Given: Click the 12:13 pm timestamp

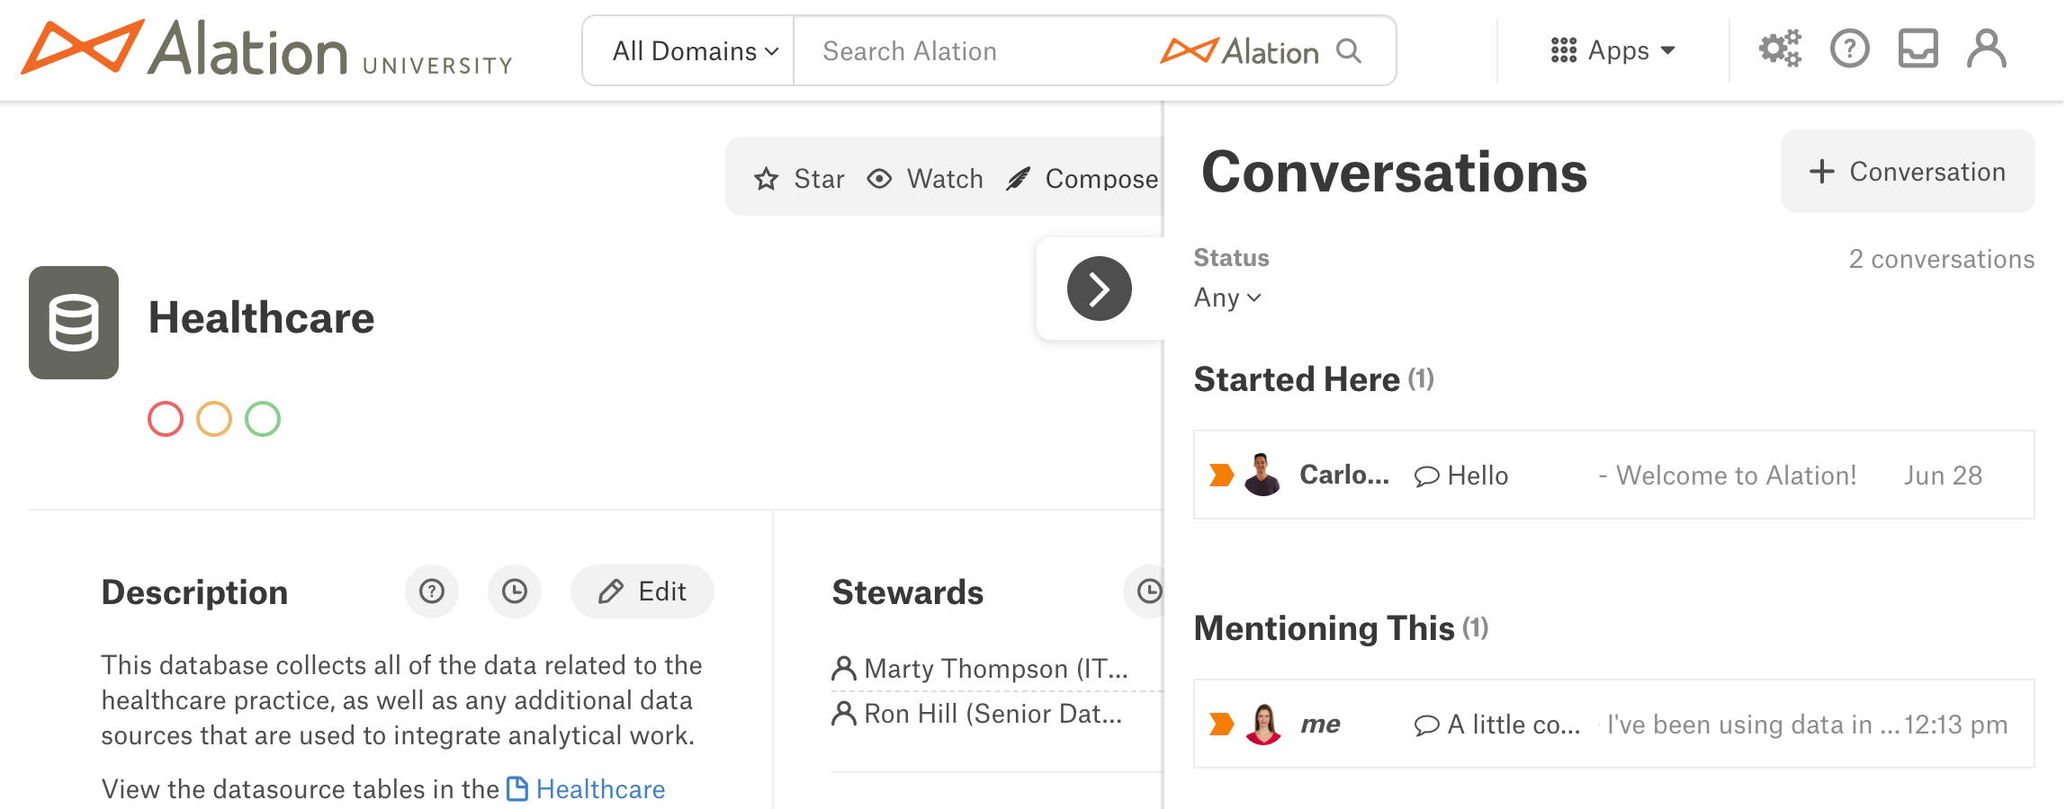Looking at the screenshot, I should pyautogui.click(x=1955, y=725).
